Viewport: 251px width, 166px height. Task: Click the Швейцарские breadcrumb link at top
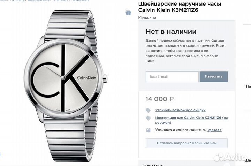click(x=39, y=0)
